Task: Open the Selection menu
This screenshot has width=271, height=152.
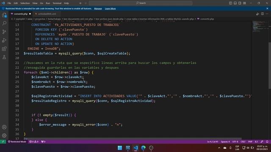Action: 25,3
